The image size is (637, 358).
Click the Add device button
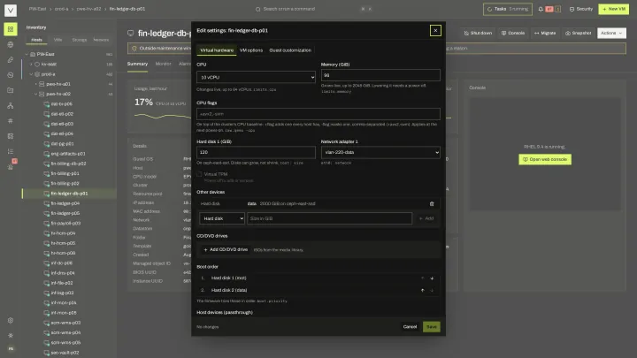tap(426, 218)
